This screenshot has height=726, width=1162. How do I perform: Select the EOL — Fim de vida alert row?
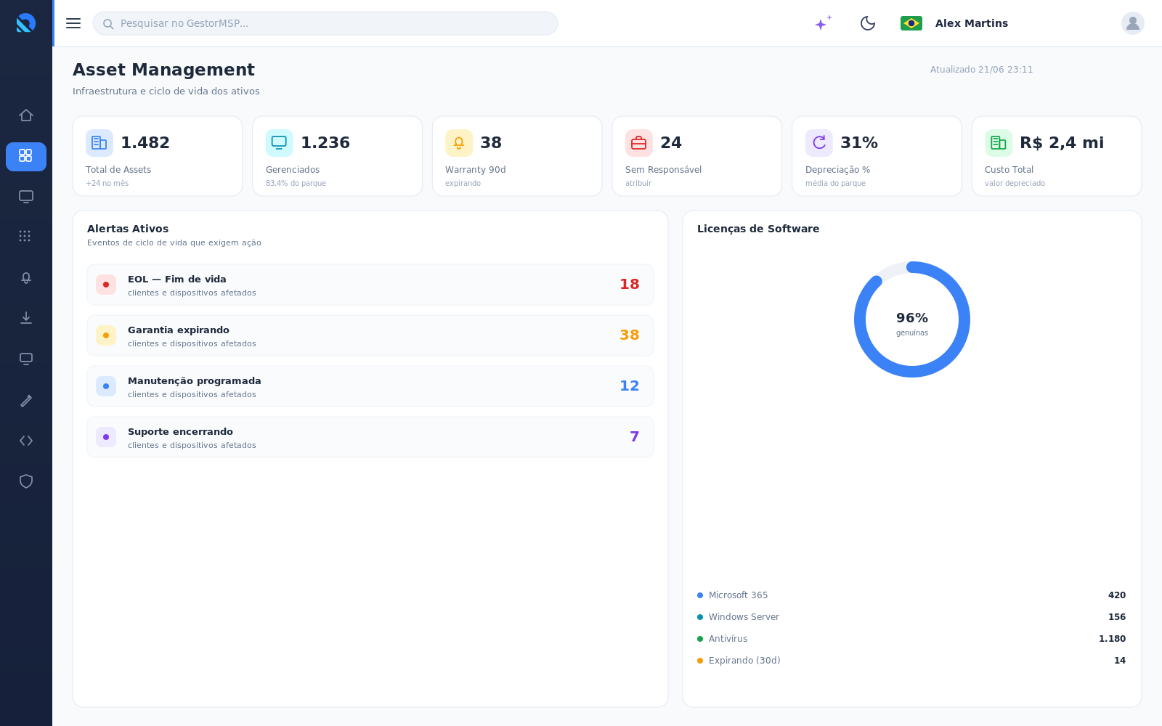(370, 285)
